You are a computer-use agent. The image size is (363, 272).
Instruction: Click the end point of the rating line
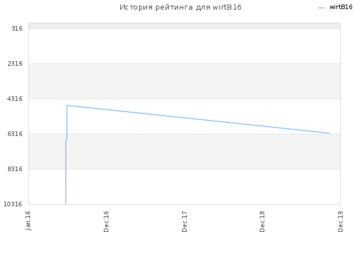click(x=329, y=133)
